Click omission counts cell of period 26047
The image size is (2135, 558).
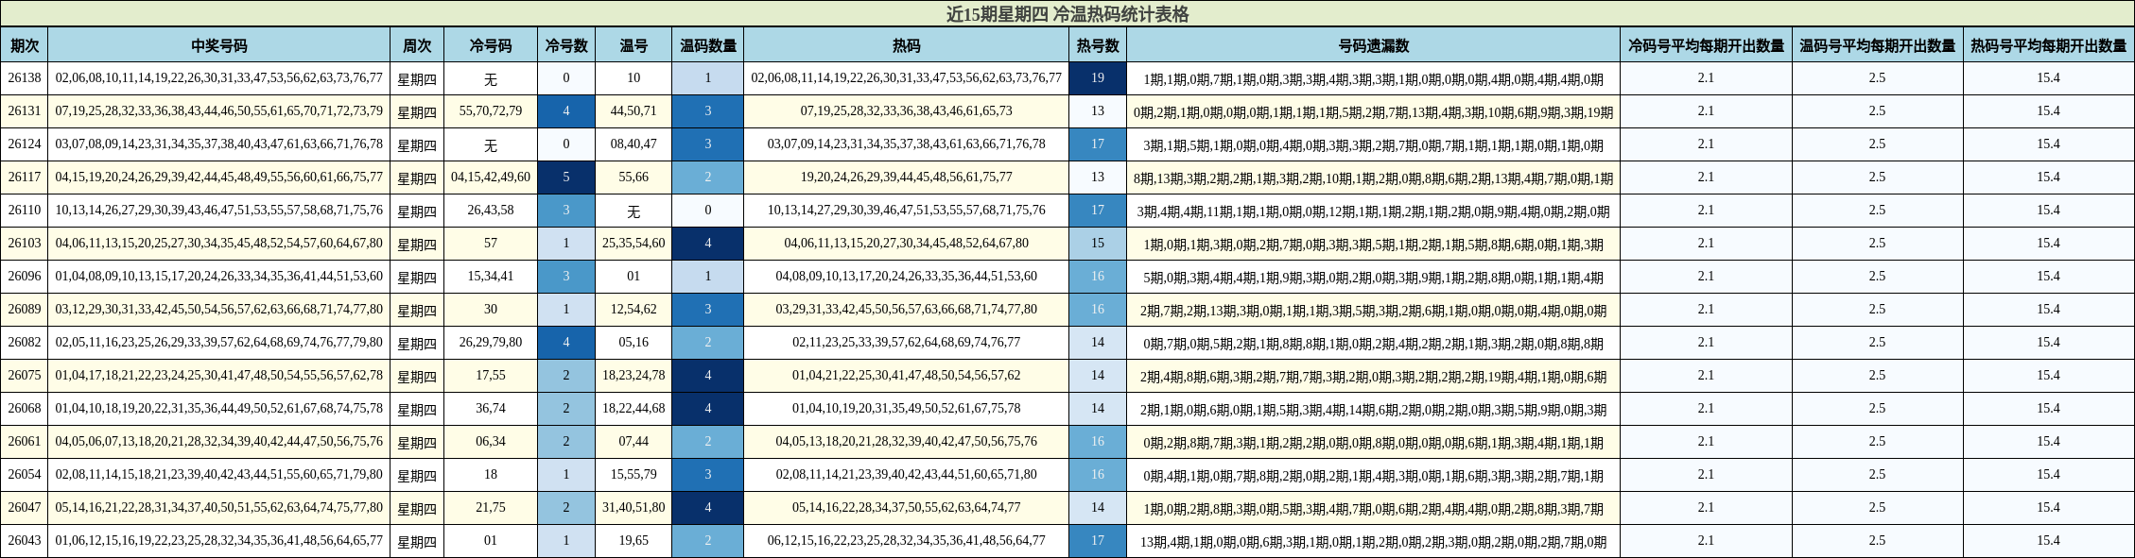click(x=1374, y=508)
